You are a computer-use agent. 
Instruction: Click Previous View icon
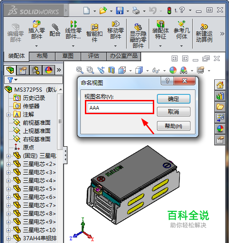(x=101, y=70)
